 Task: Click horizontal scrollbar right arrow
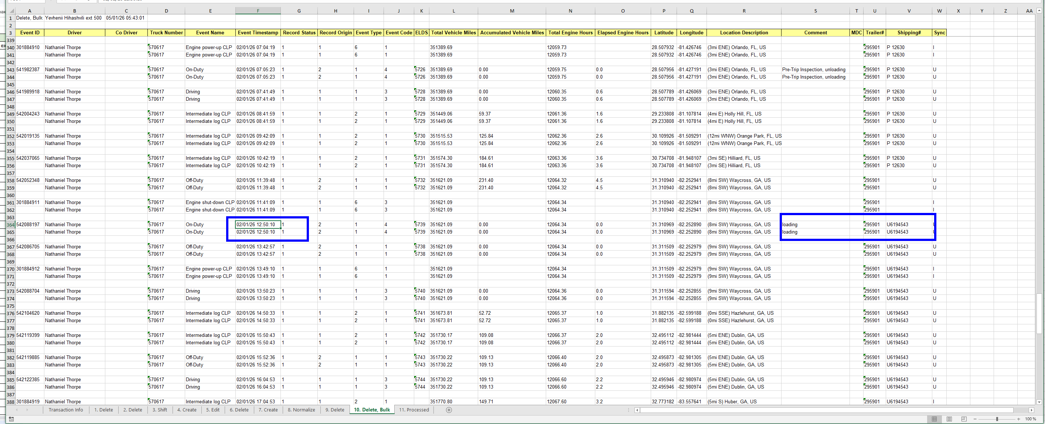pyautogui.click(x=1031, y=410)
